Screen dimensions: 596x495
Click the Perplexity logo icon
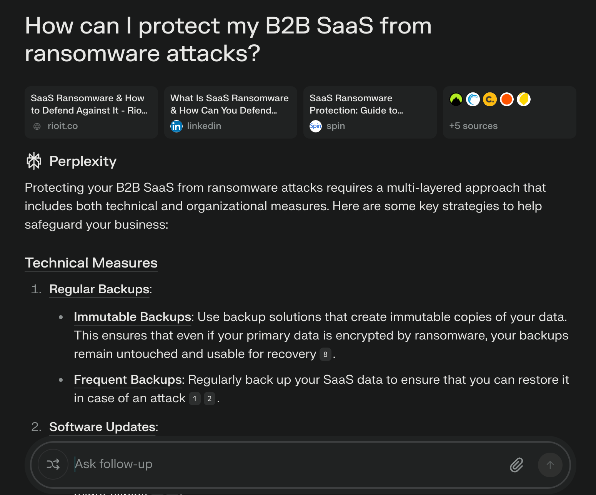(34, 161)
